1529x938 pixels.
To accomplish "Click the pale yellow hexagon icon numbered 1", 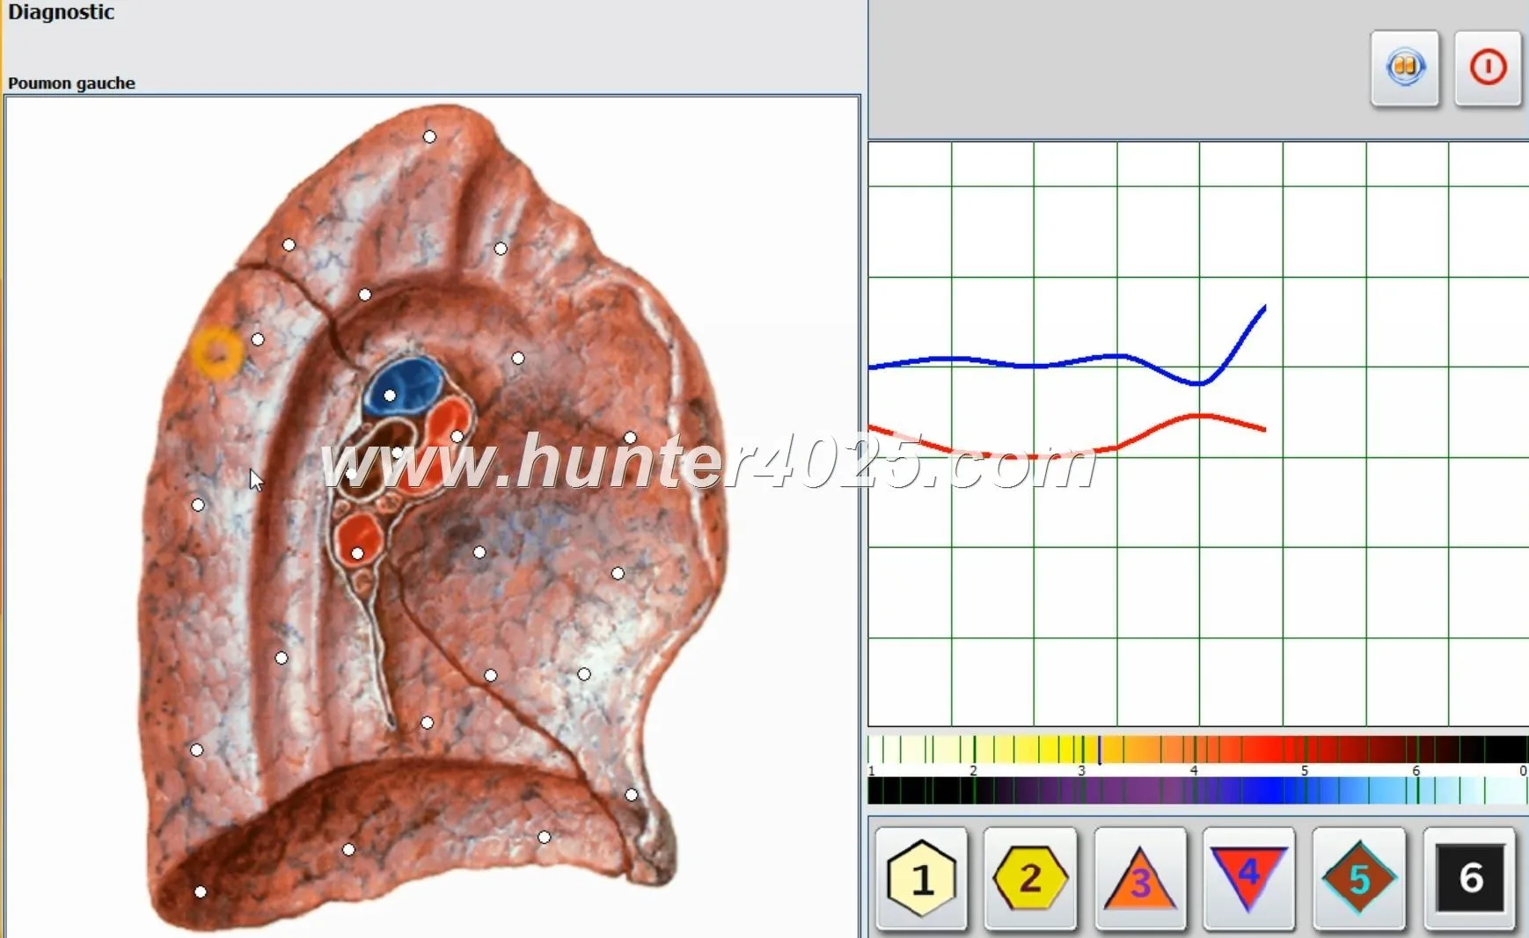I will click(x=921, y=878).
